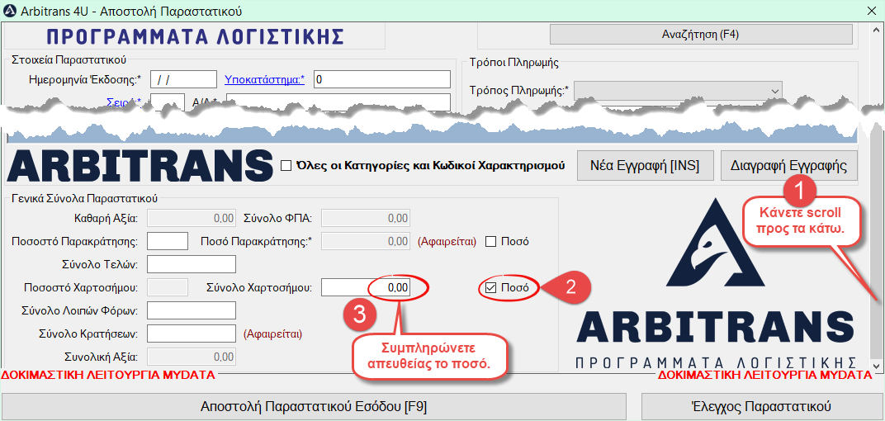Click the Σύνολο Λοιπών Φόρων field

191,310
